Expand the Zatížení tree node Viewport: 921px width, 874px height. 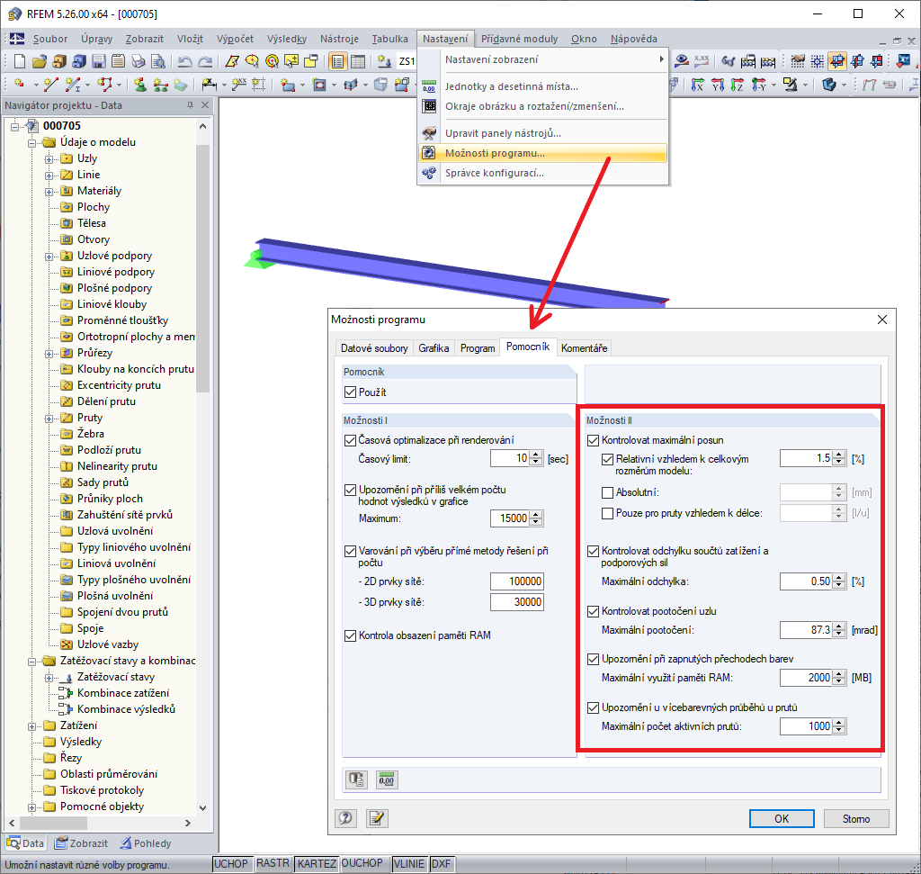31,725
